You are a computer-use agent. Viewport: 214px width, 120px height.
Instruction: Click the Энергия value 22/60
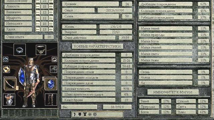116,32
